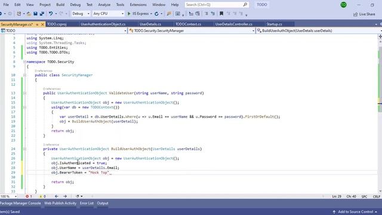Click the Open File folder icon
382x215 pixels.
[29, 14]
